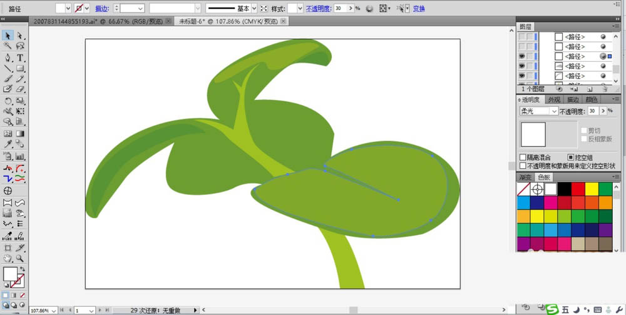Switch to the 描边 (Stroke) panel tab
Image resolution: width=626 pixels, height=315 pixels.
click(x=573, y=99)
